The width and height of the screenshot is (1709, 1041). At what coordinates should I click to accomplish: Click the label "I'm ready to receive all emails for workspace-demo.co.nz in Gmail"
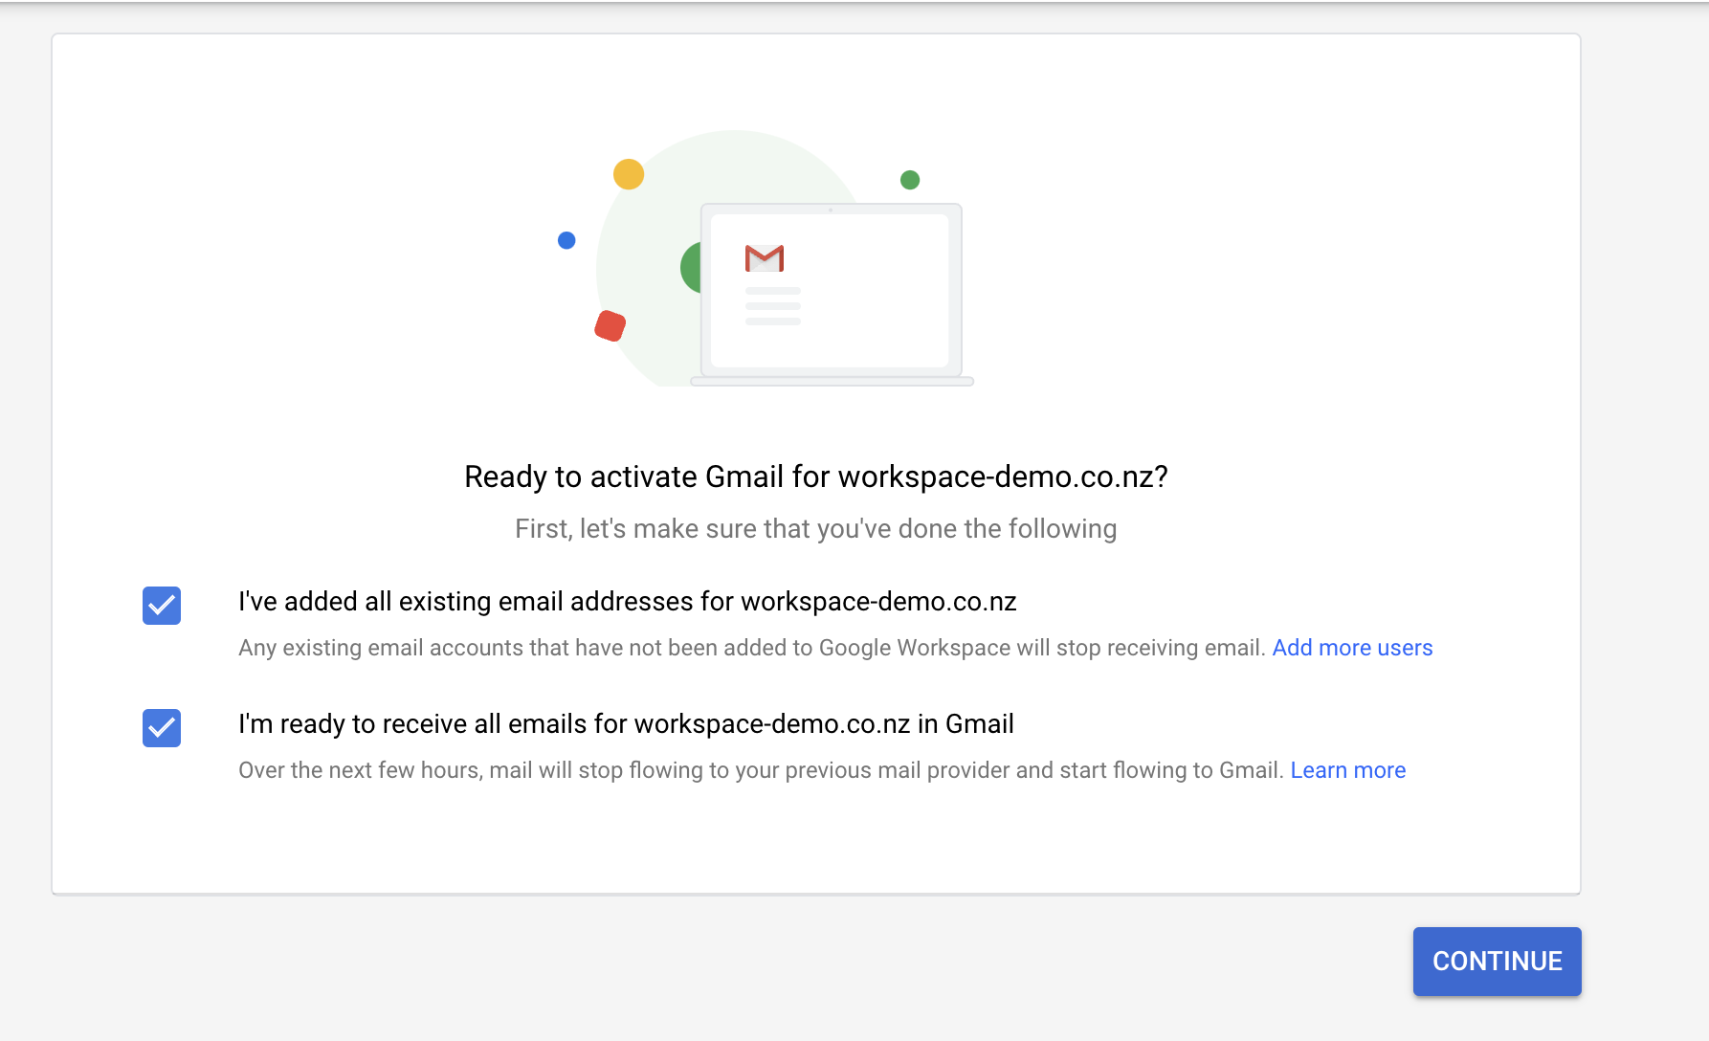coord(626,724)
